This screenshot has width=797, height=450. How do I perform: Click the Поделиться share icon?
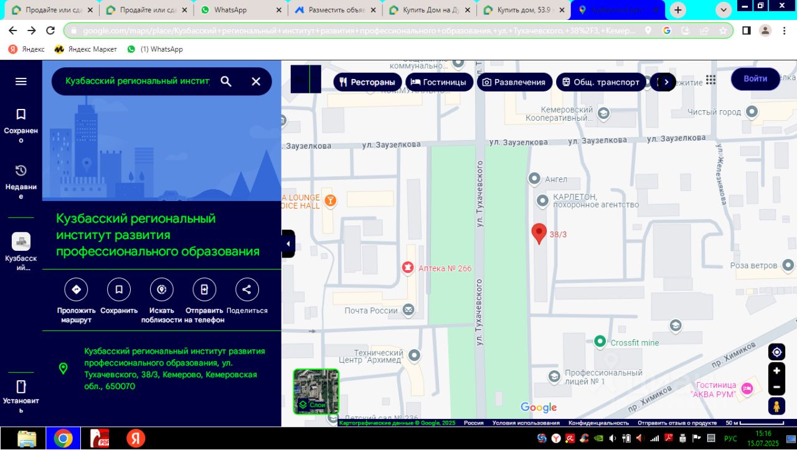[247, 289]
